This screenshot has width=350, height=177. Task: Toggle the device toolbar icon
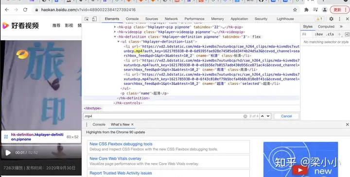coord(94,19)
